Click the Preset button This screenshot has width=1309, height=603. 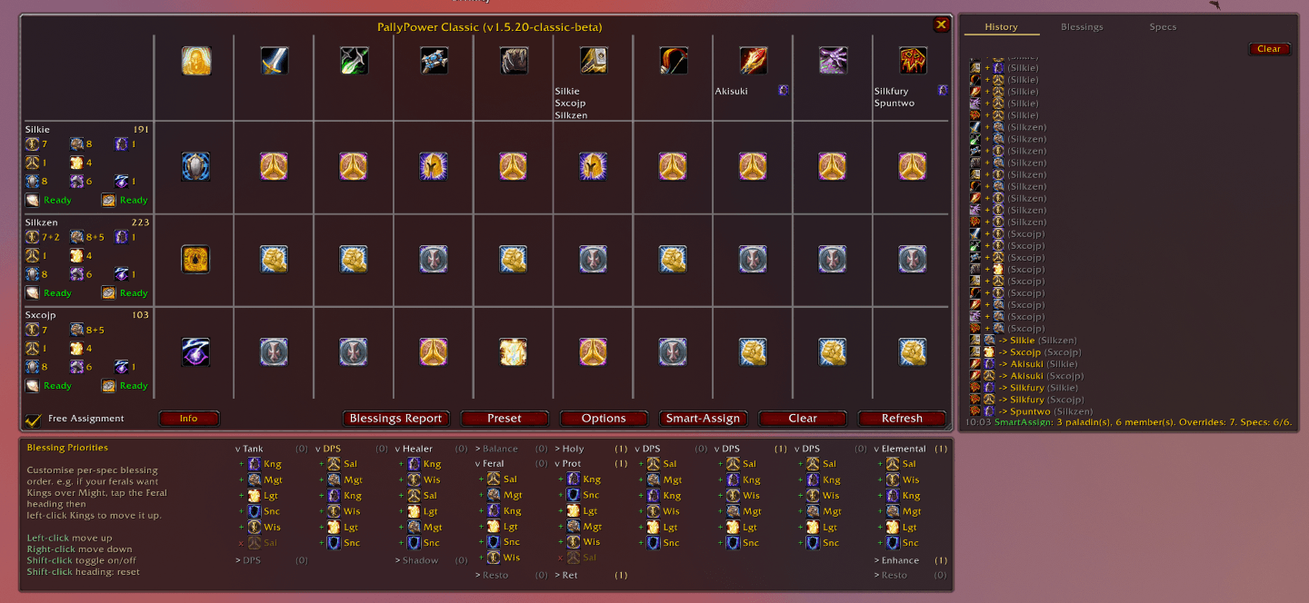[505, 419]
